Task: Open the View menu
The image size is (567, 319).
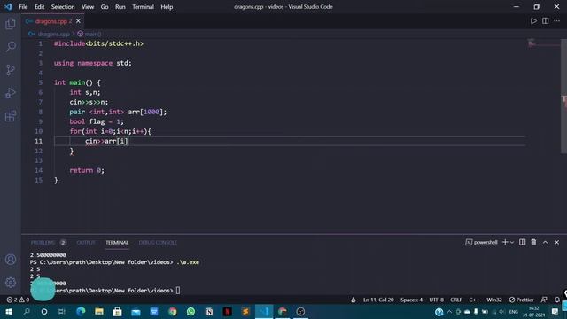Action: coord(88,7)
